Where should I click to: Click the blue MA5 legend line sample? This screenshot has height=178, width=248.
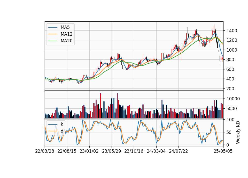(x=53, y=28)
